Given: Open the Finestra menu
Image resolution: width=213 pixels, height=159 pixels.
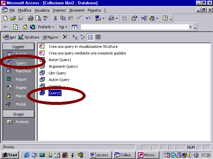Looking at the screenshot, I should 94,10.
